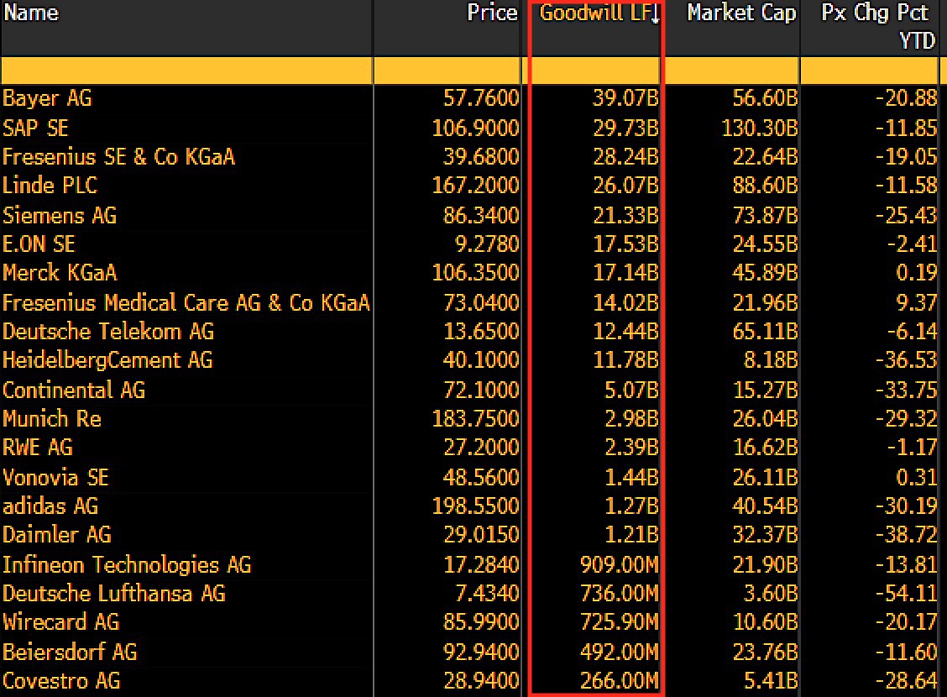The image size is (947, 697).
Task: Click Deutsche Telekom goodwill value 12.44B
Action: 625,331
